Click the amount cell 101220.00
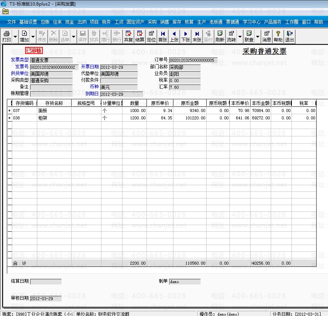The height and width of the screenshot is (316, 328). pos(190,118)
